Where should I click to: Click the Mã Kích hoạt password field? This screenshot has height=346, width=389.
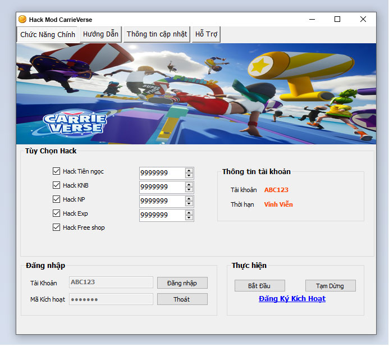tap(111, 299)
